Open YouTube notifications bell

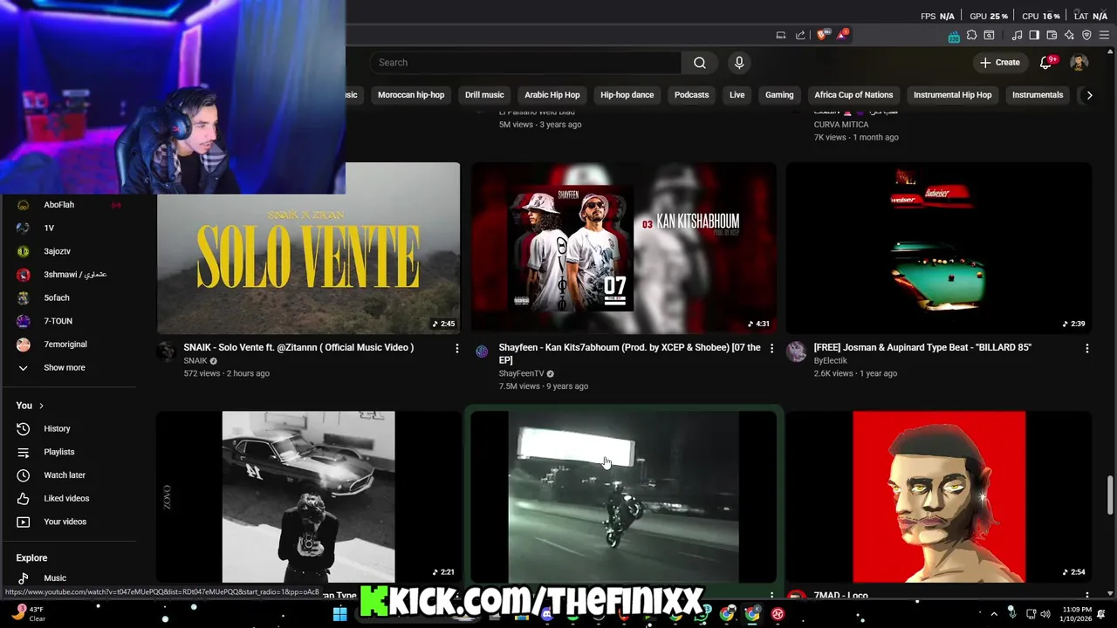[1045, 62]
